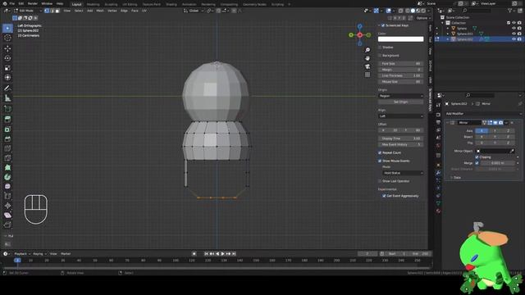This screenshot has width=525, height=295.
Task: Enable the Show Last Operator checkbox
Action: [x=380, y=181]
